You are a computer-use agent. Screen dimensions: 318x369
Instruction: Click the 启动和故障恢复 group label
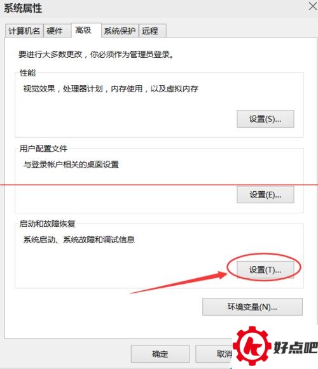click(x=47, y=224)
